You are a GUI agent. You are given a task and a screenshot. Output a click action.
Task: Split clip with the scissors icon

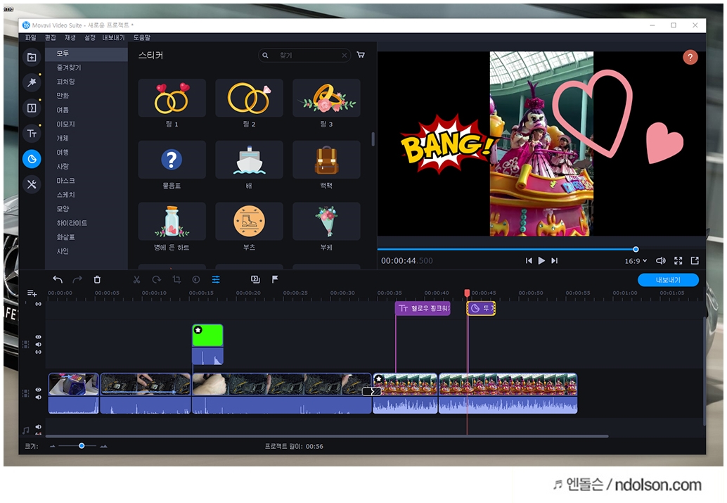pyautogui.click(x=136, y=279)
